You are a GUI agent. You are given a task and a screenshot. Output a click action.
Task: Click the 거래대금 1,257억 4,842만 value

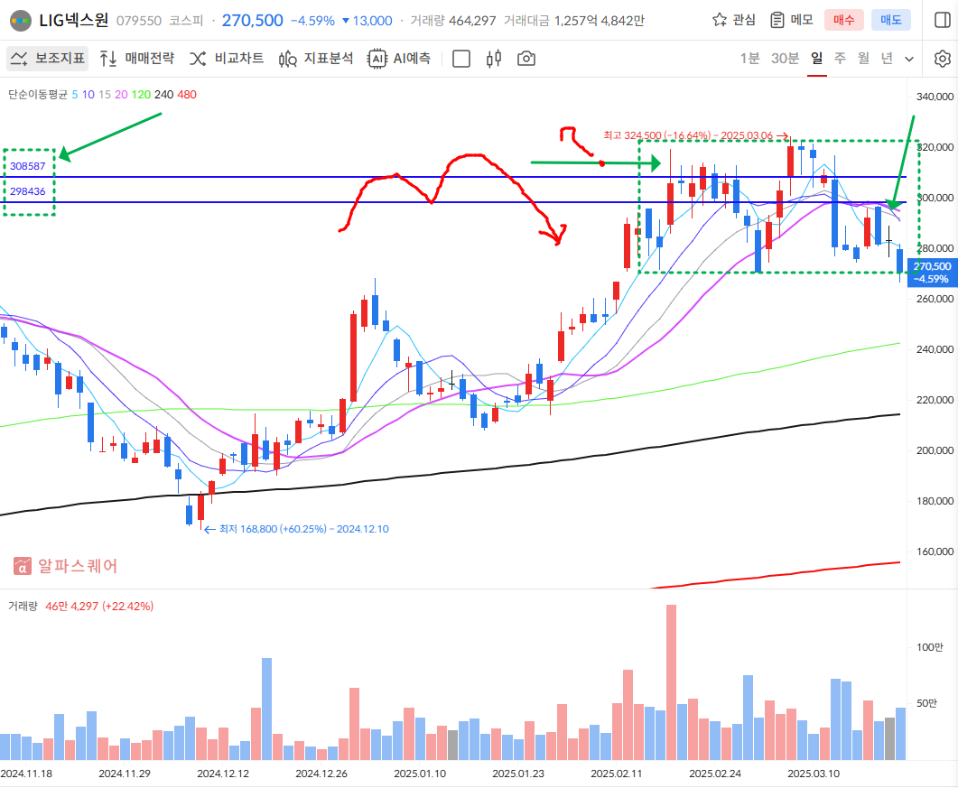(574, 21)
